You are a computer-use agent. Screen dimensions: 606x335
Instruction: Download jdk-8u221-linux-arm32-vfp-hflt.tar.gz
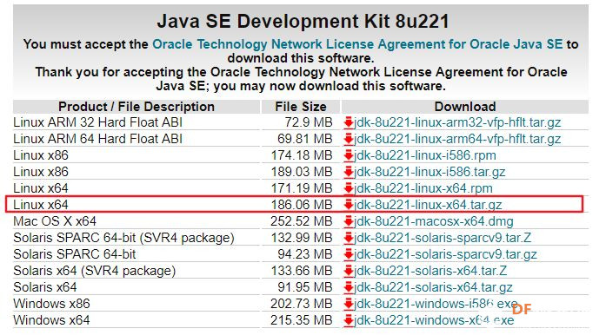[457, 122]
